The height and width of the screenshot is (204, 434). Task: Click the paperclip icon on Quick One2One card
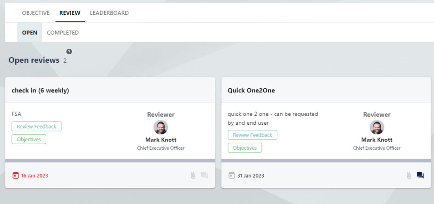pyautogui.click(x=409, y=176)
